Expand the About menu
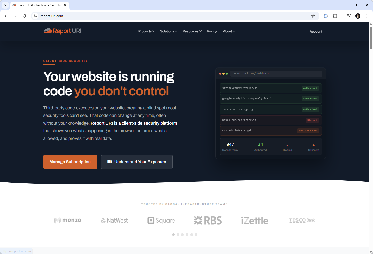Screen dimensions: 373x254 point(229,31)
